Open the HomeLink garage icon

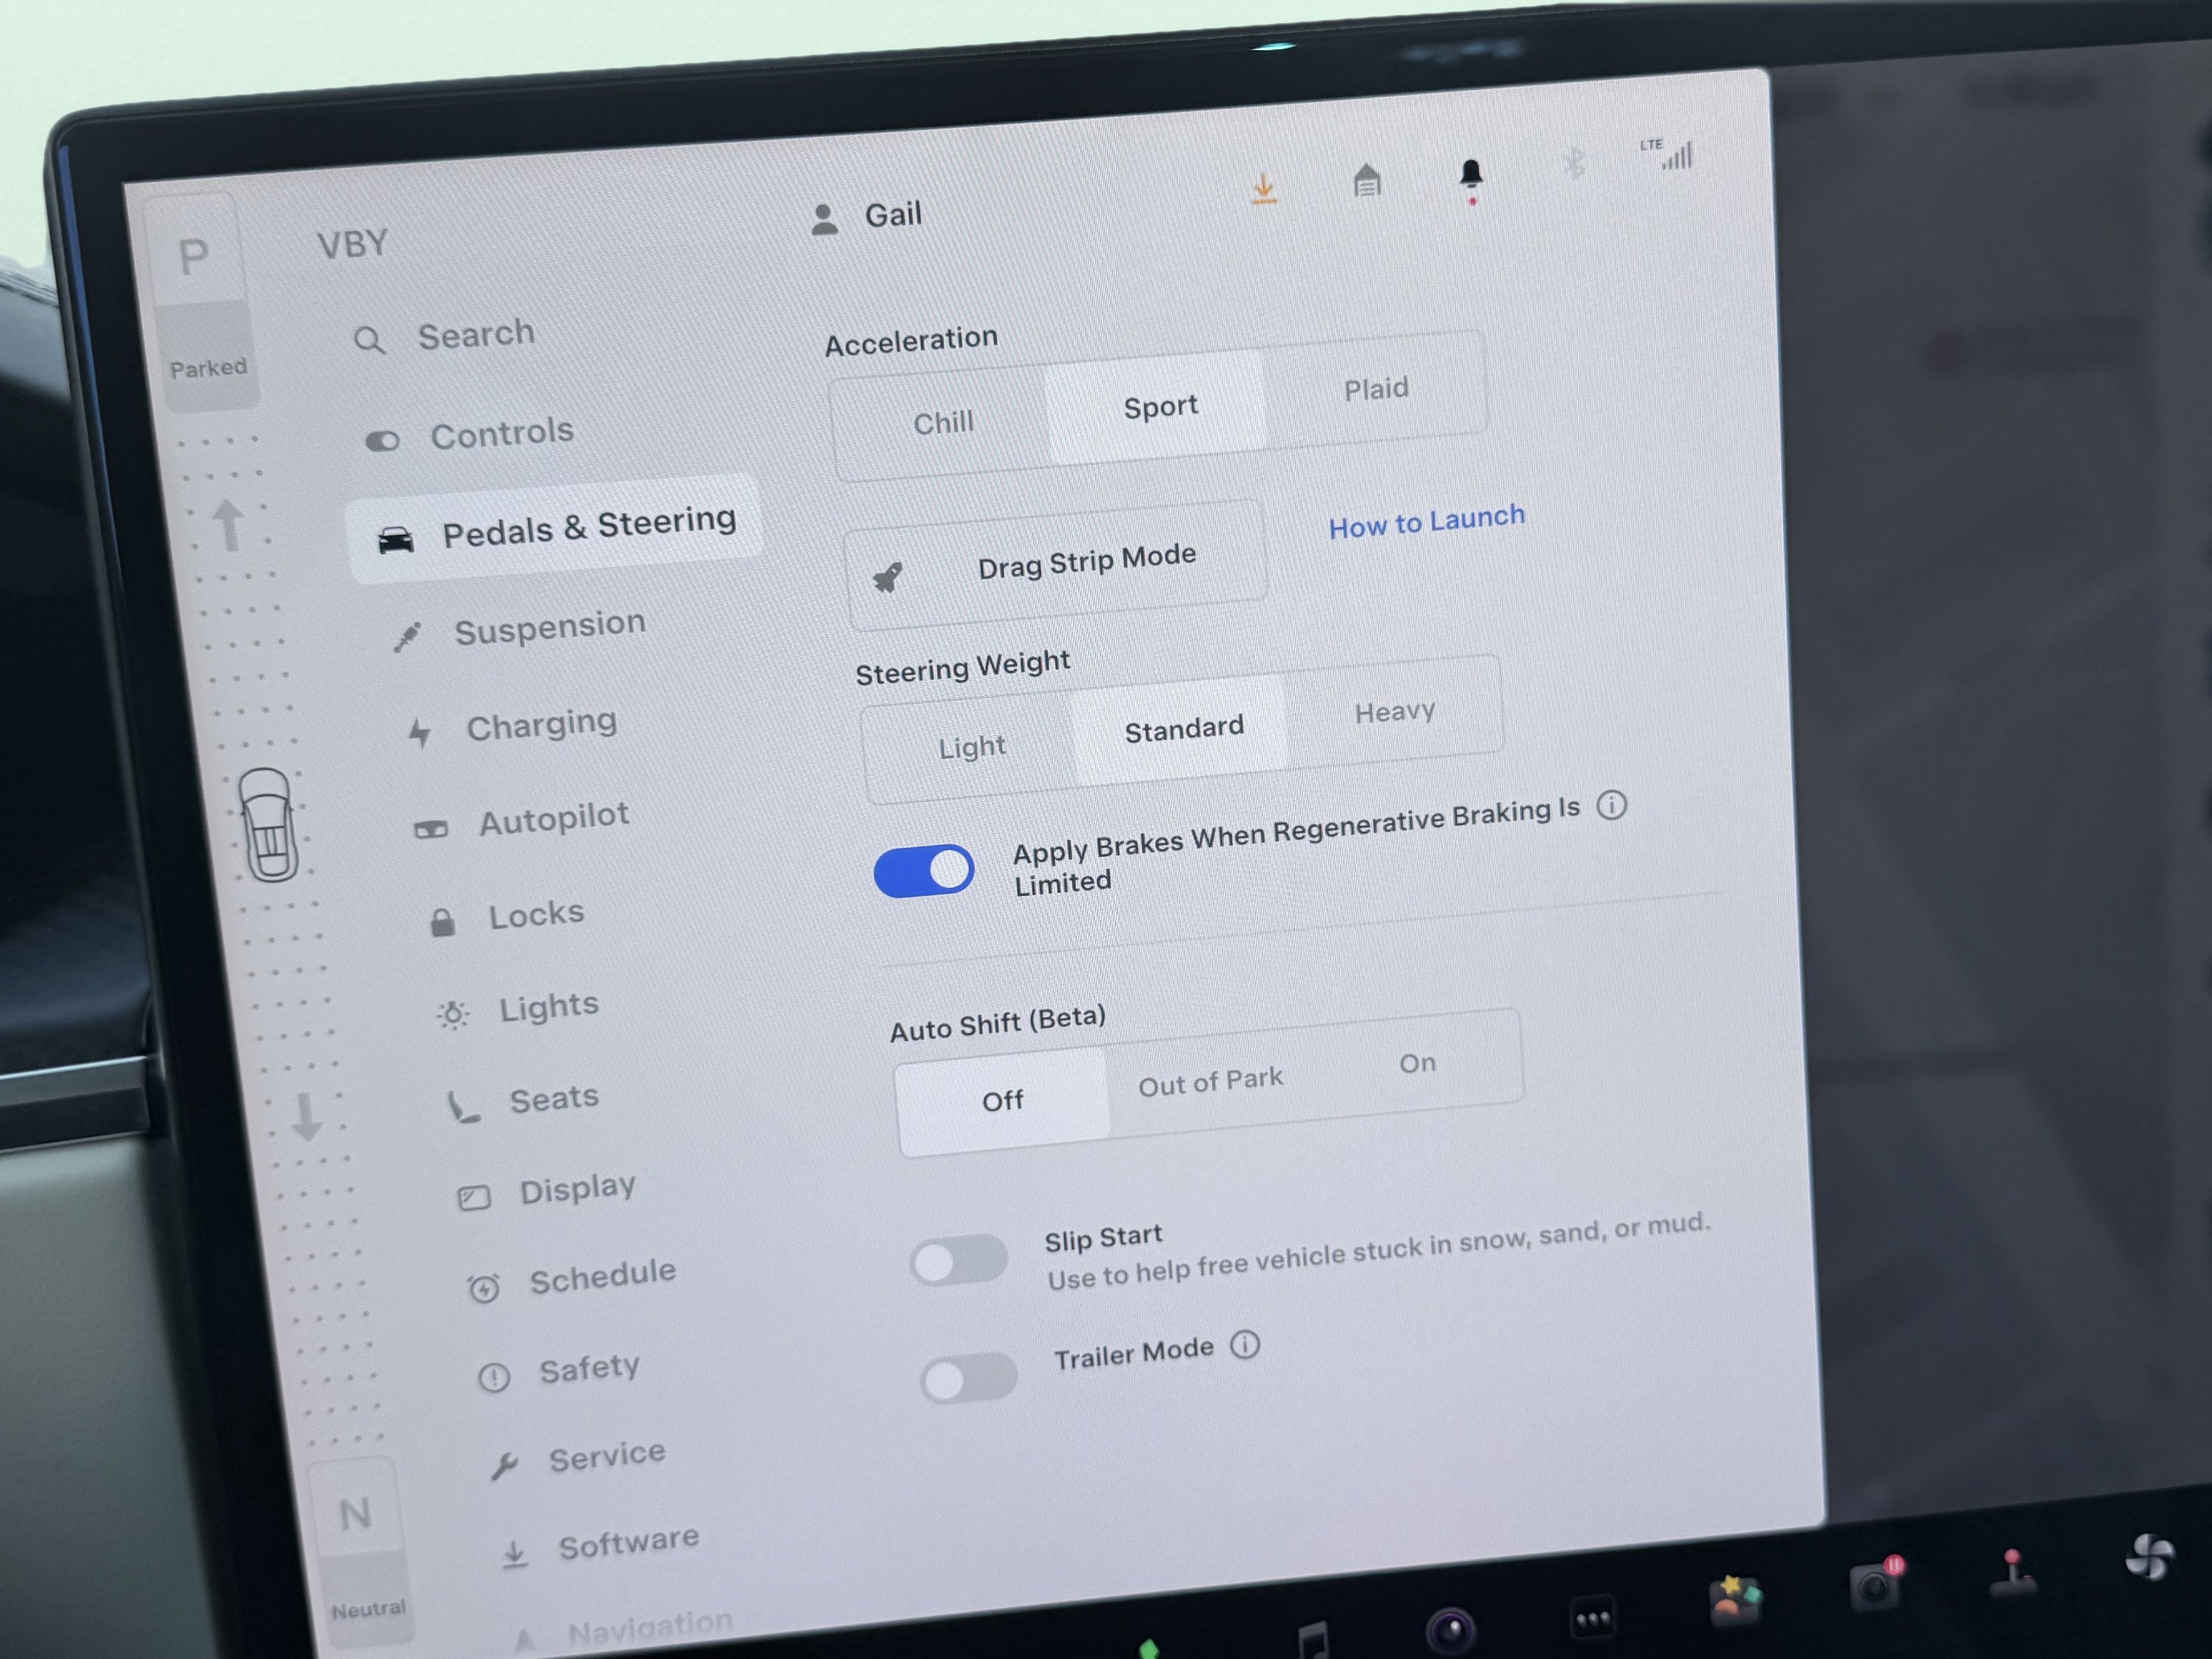pyautogui.click(x=1367, y=181)
